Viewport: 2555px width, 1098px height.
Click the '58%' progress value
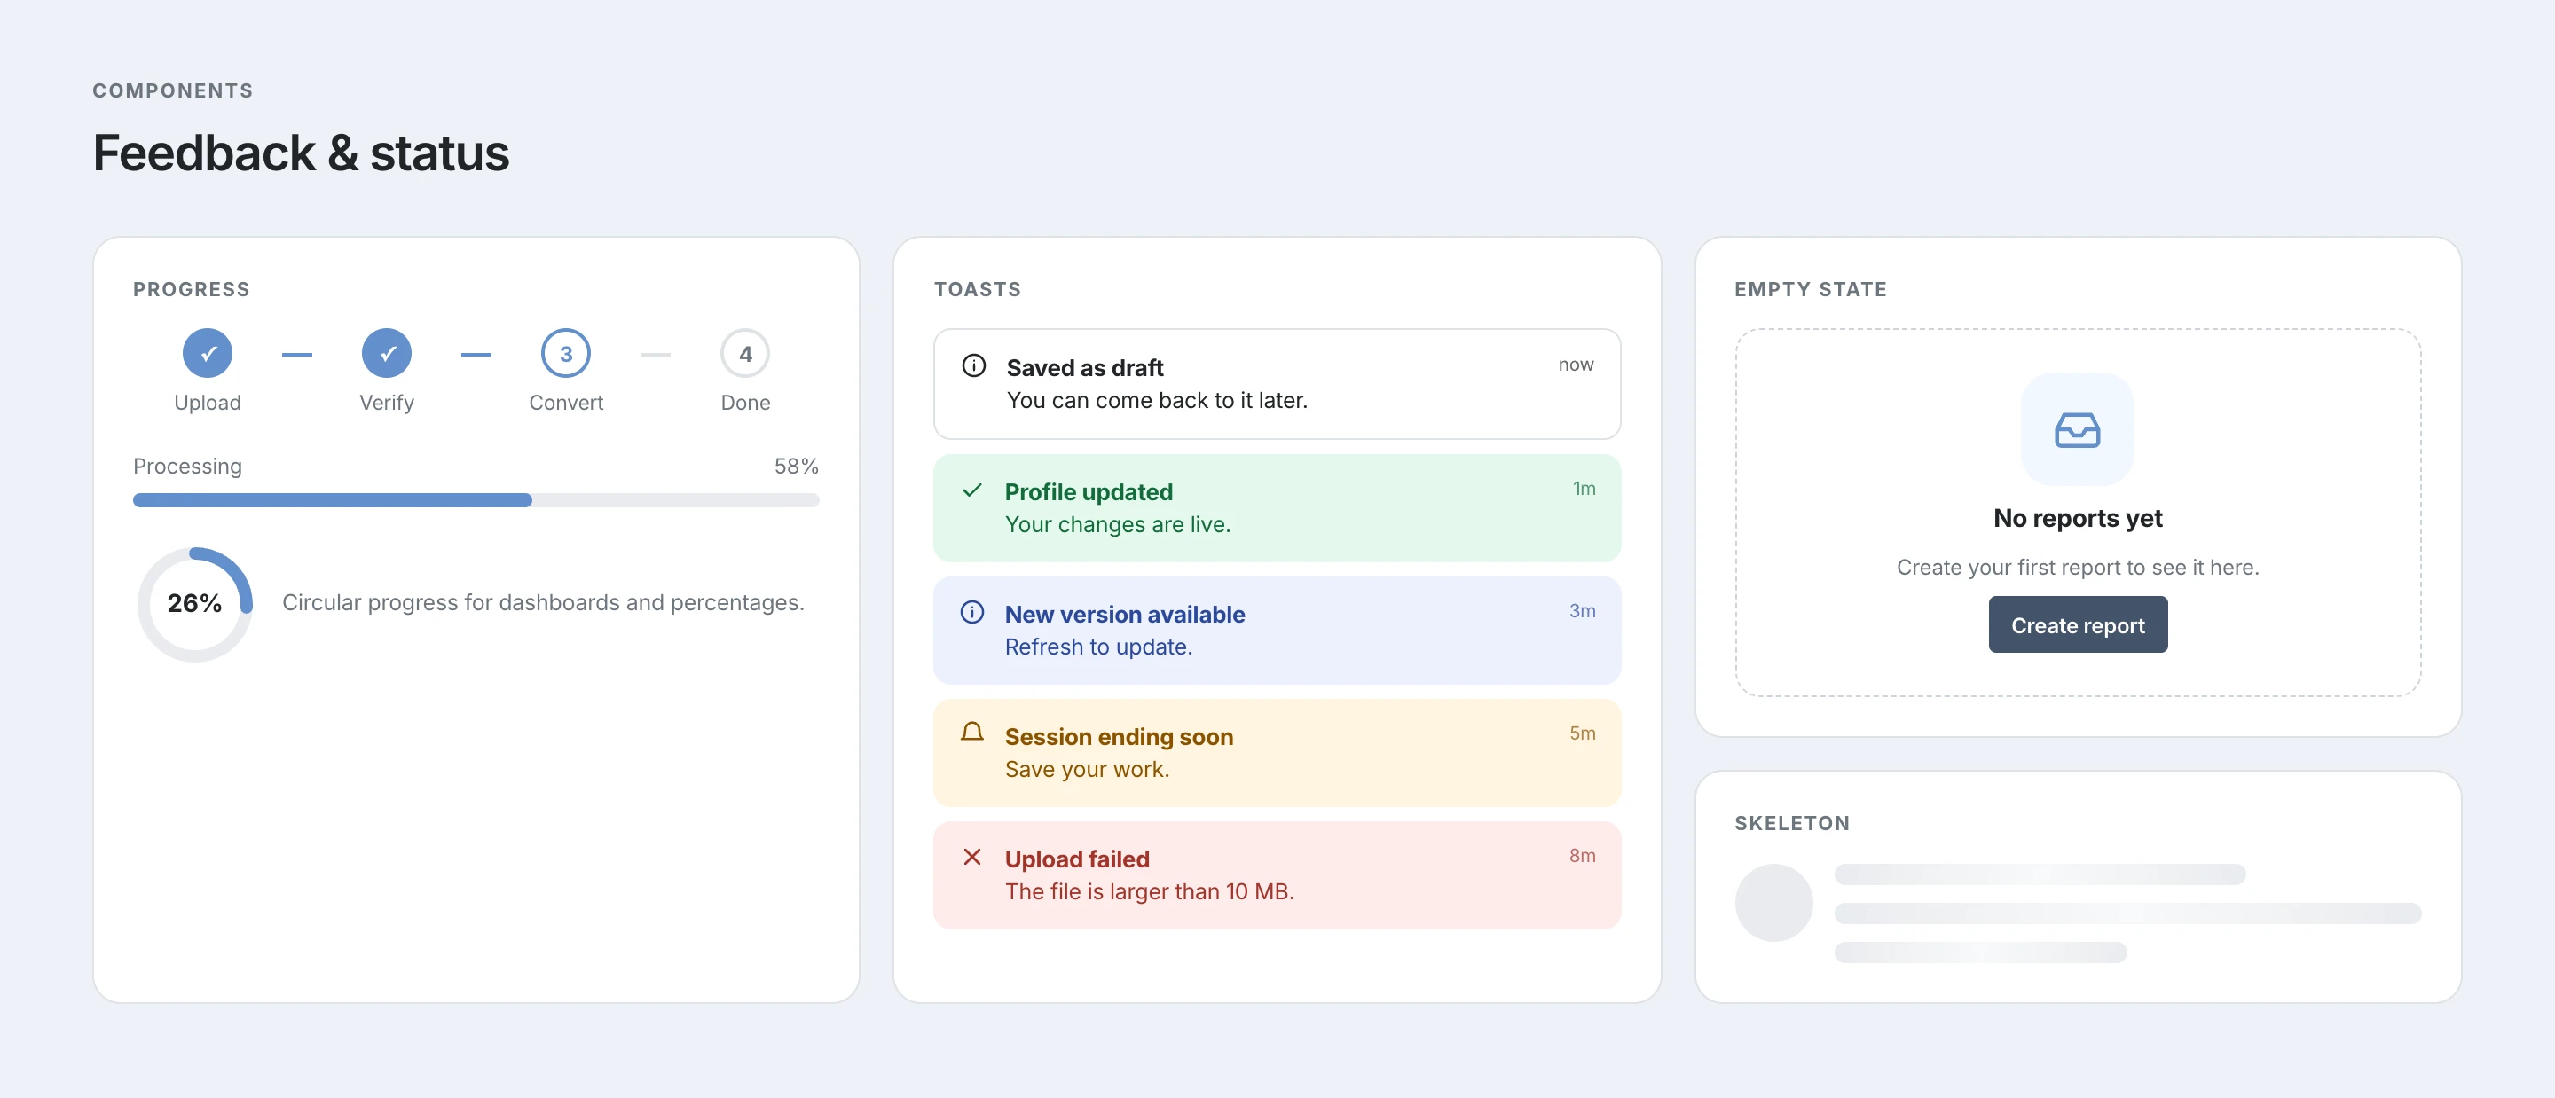pyautogui.click(x=797, y=467)
